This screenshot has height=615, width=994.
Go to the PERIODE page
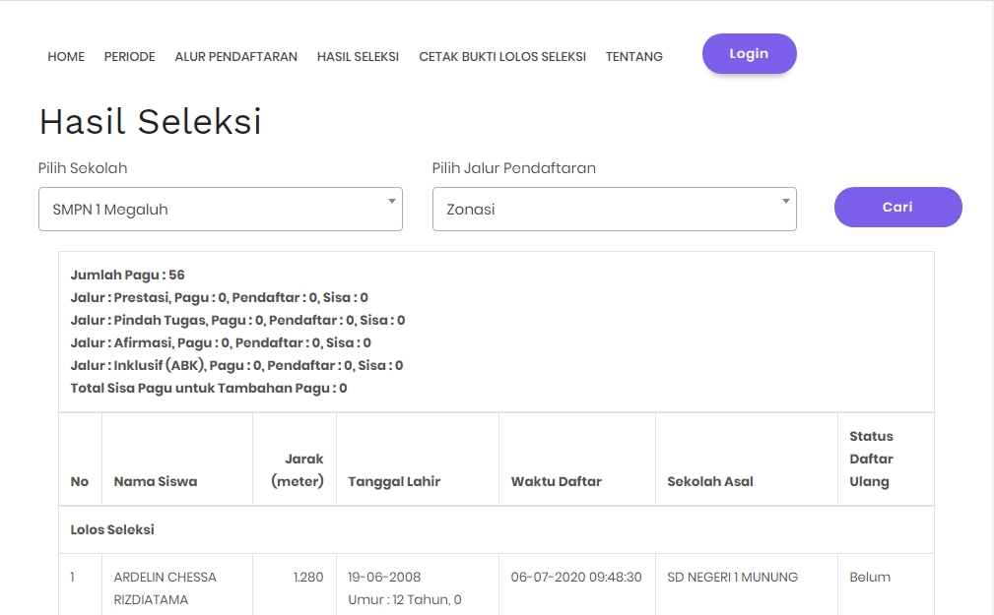coord(129,57)
